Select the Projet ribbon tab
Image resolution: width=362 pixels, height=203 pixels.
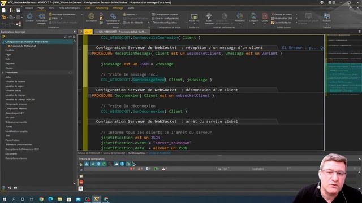pos(41,8)
